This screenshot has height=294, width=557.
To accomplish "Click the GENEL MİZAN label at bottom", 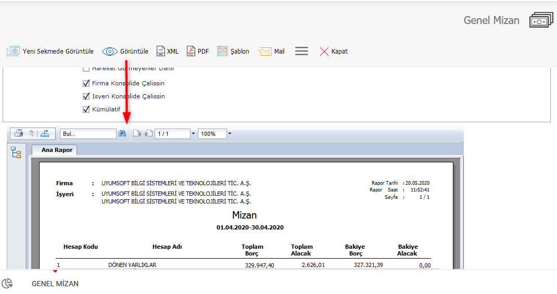I will (55, 284).
